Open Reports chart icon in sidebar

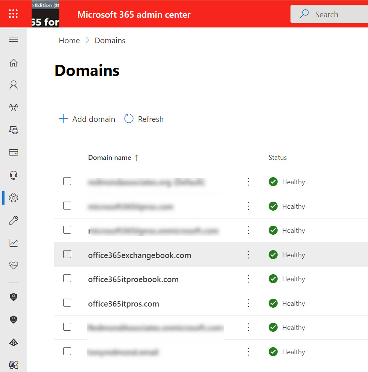14,243
